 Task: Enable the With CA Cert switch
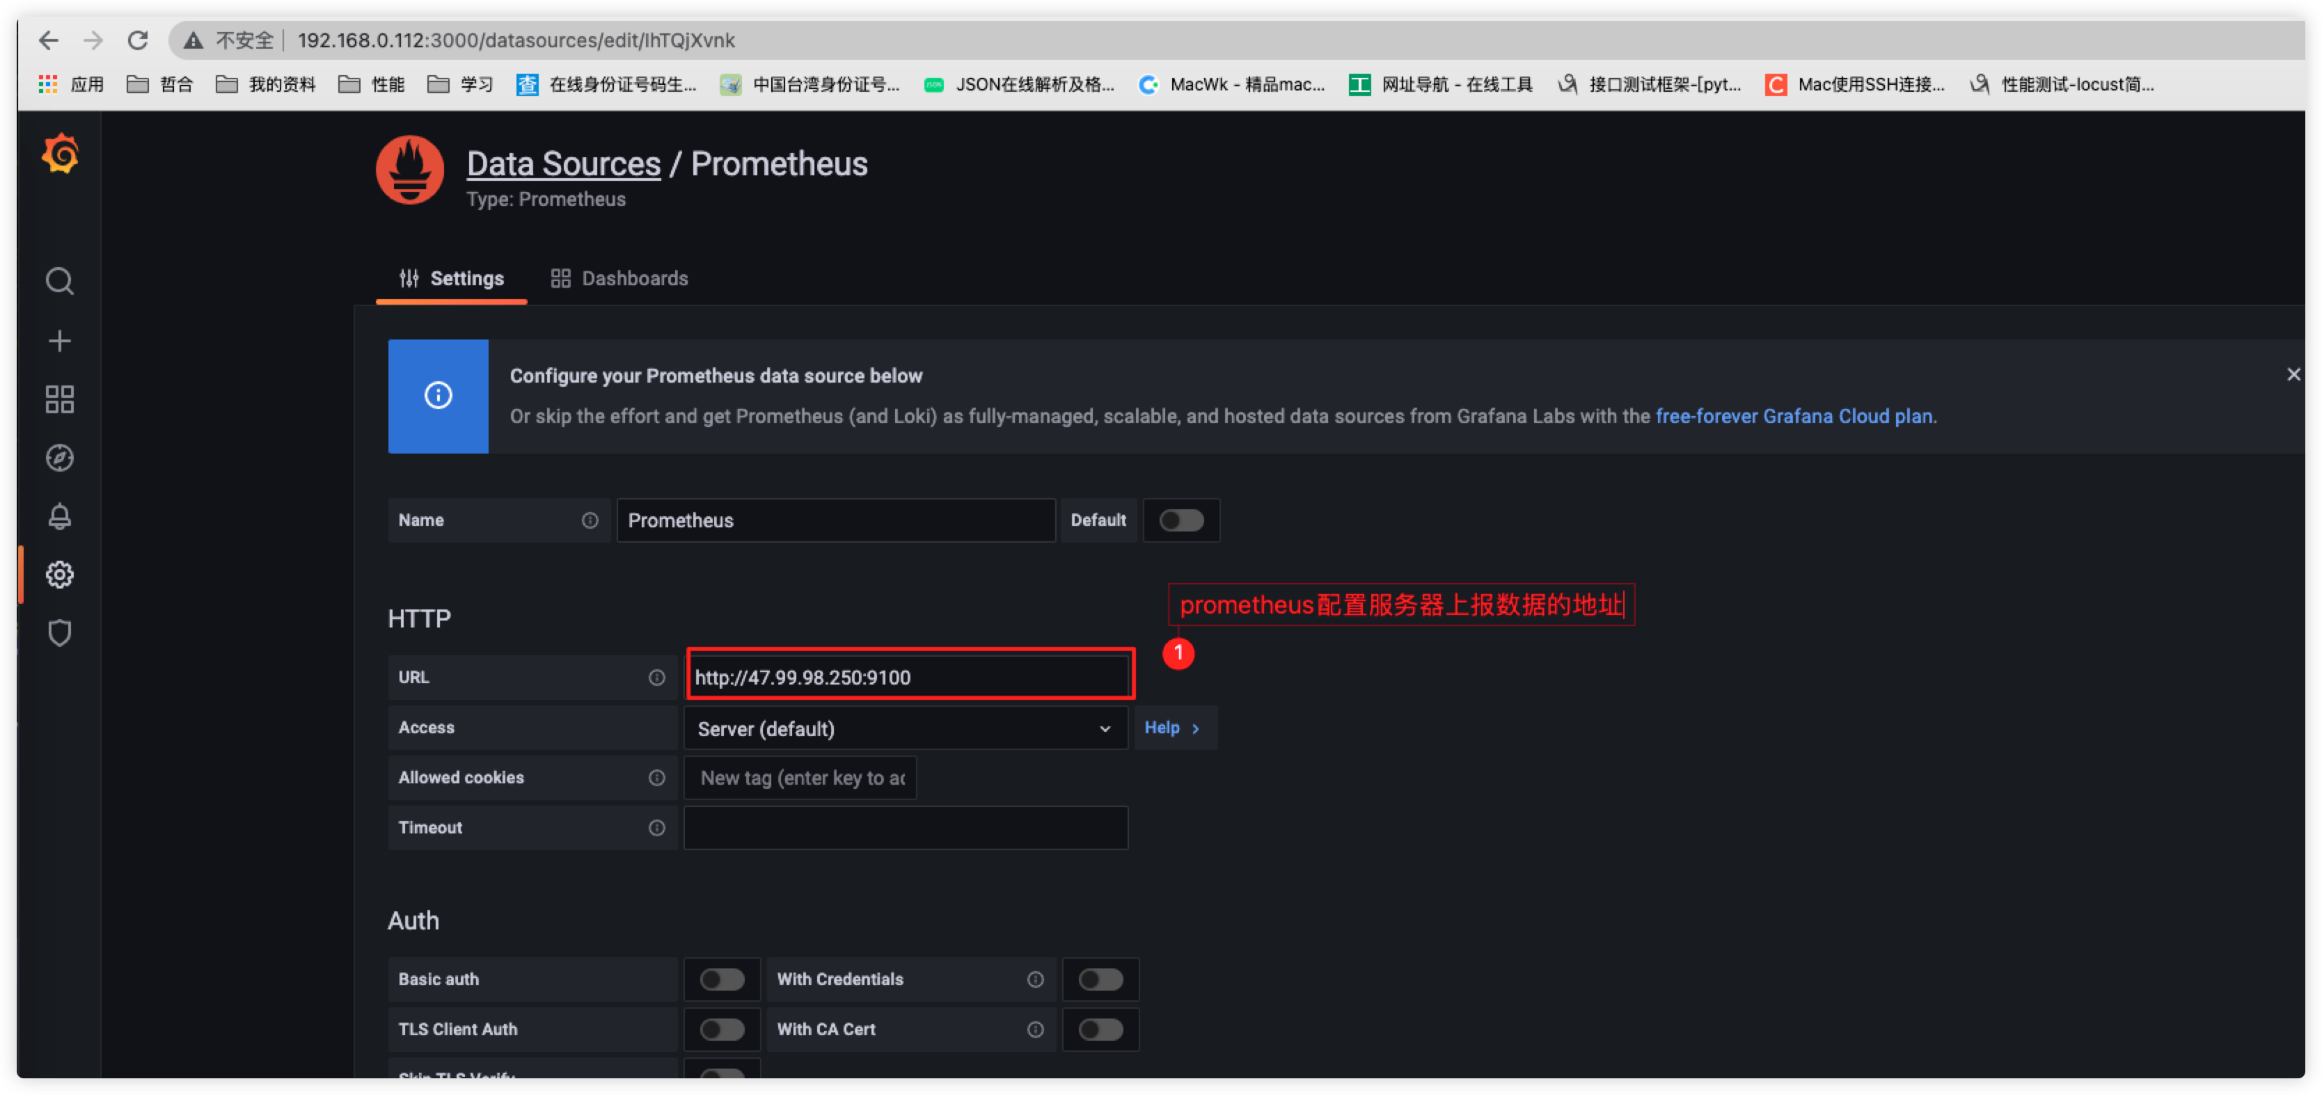(x=1100, y=1030)
